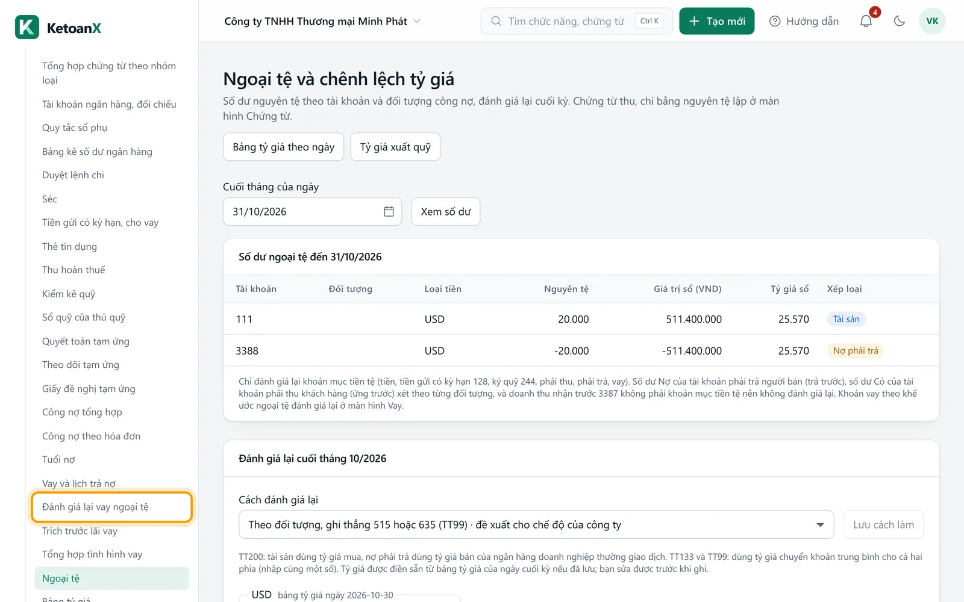964x602 pixels.
Task: Open Kiểm kê quỹ
Action: point(111,294)
